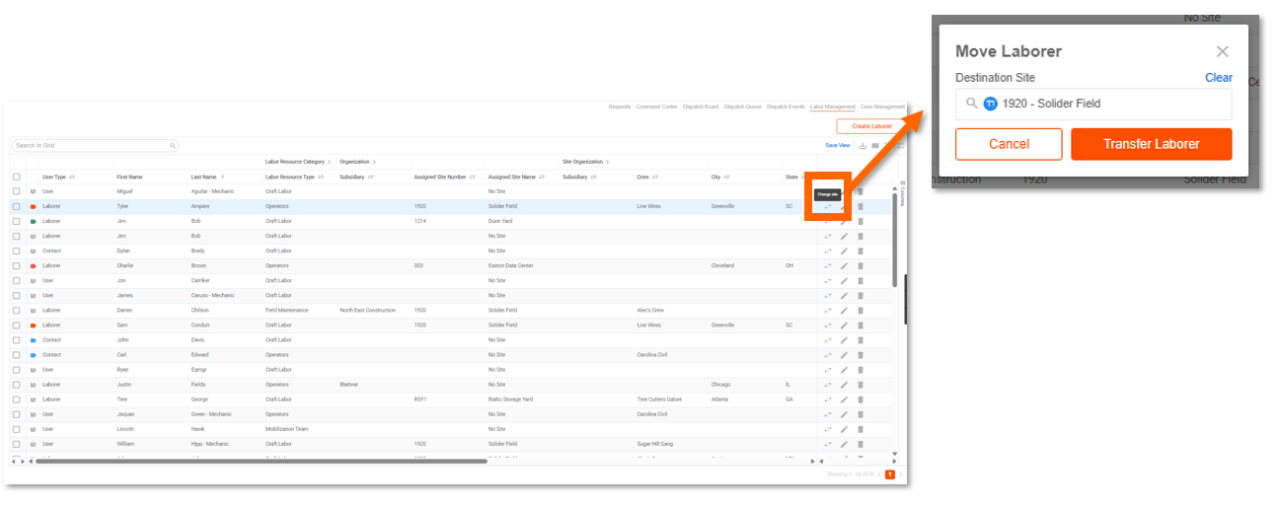Click the site marker icon in Destination Site field
1281x508 pixels.
pos(991,104)
